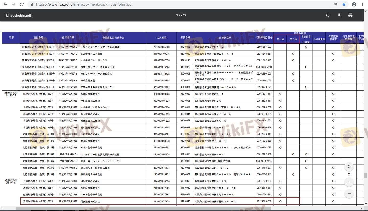Select company name 竹松証券株式会社
This screenshot has height=211, width=368.
point(90,134)
